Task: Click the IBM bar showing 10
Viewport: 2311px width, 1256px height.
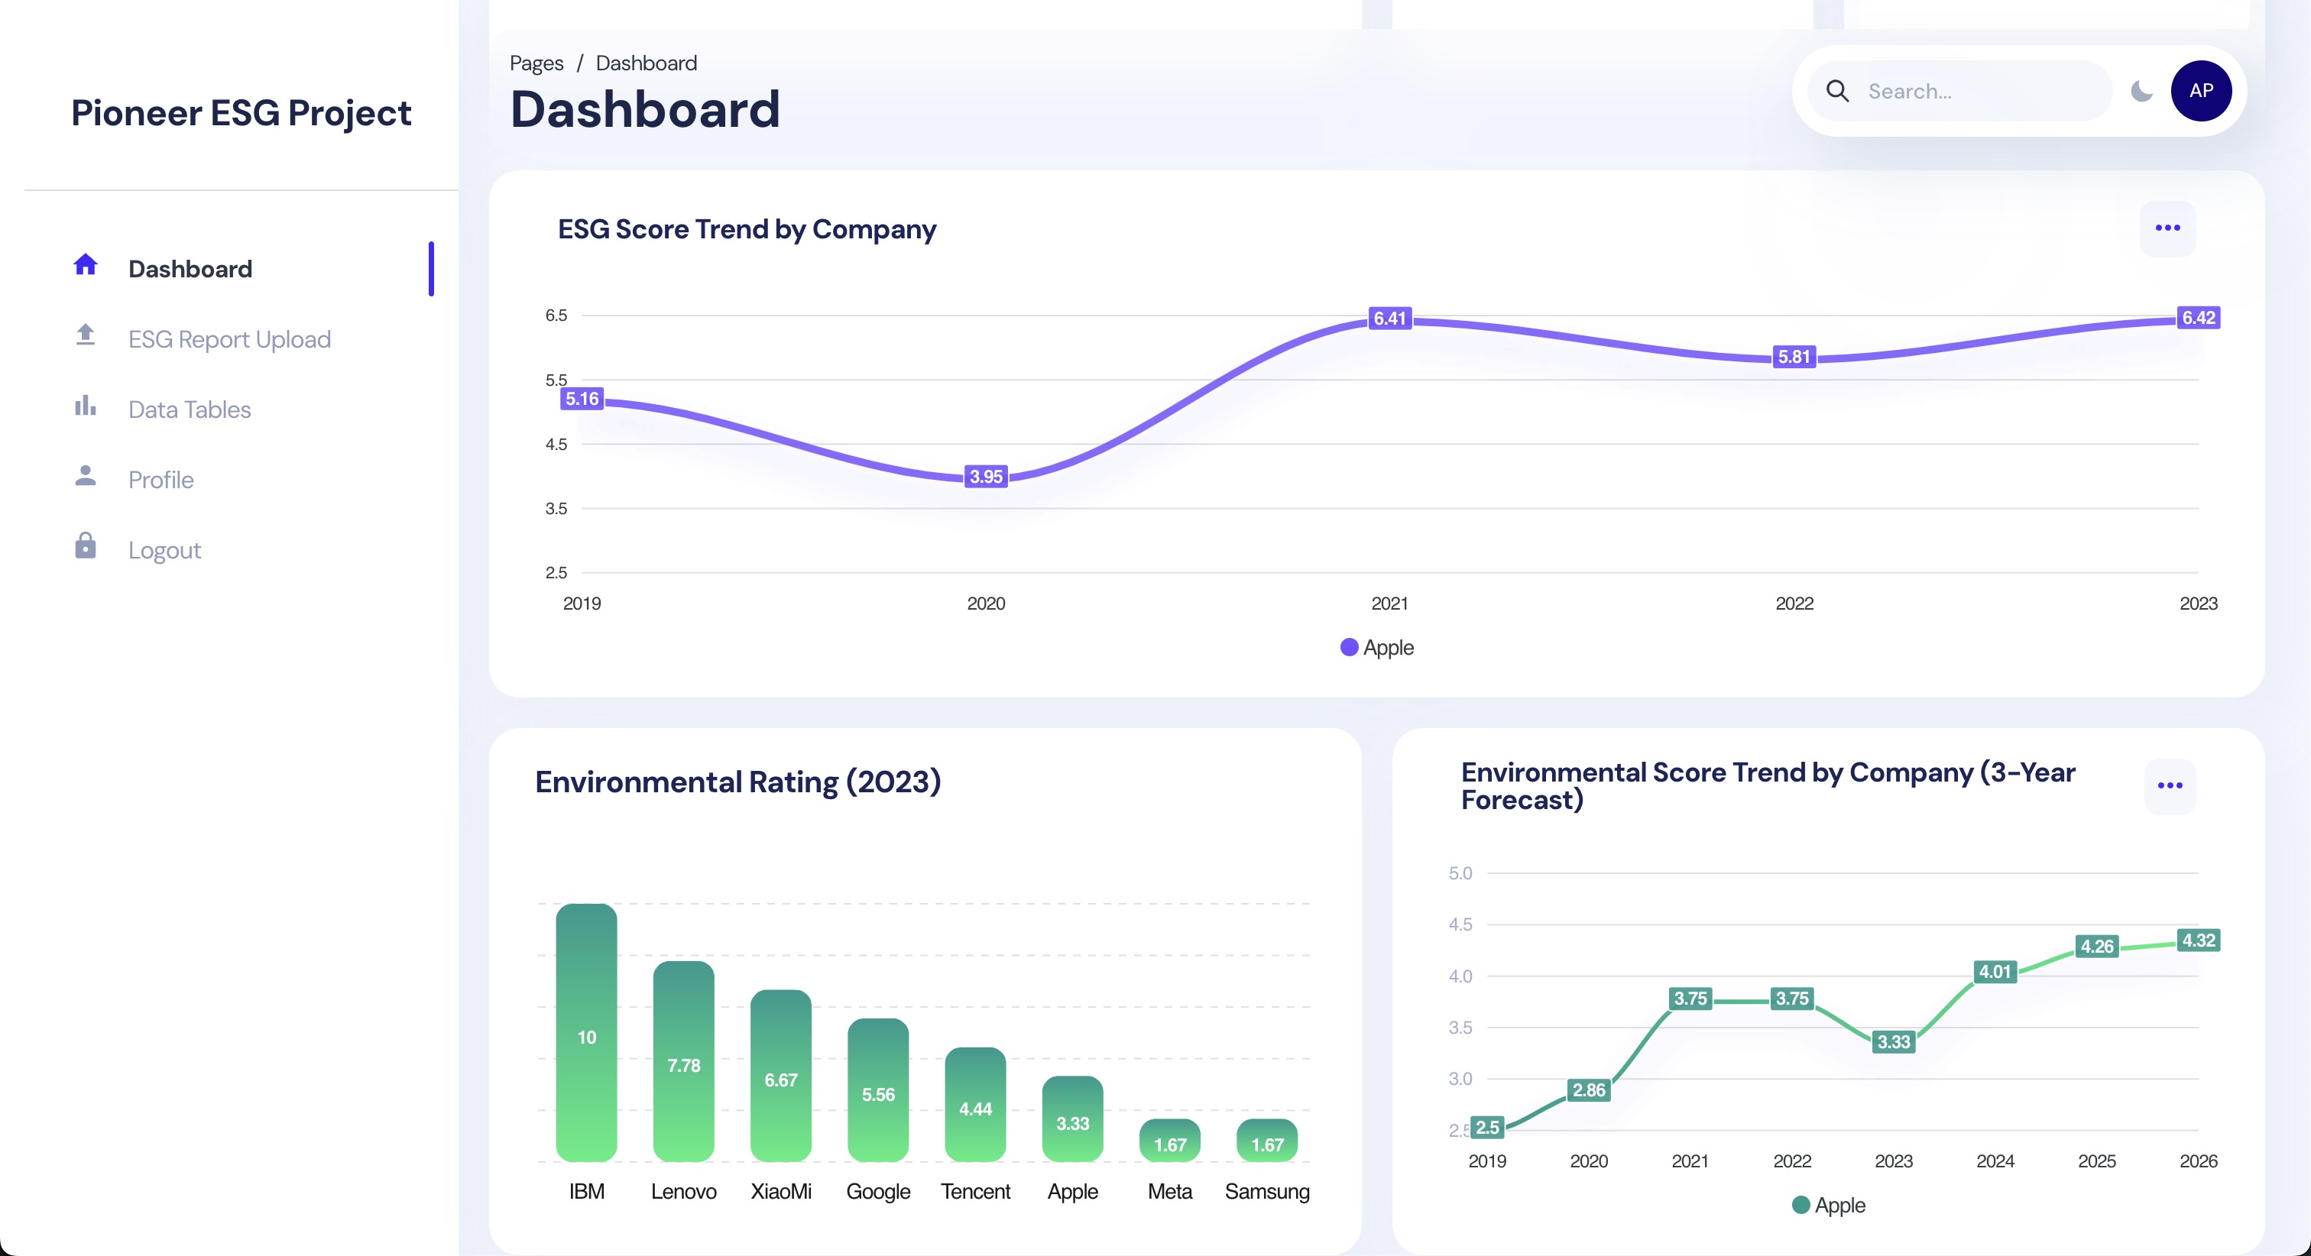Action: click(x=587, y=1033)
